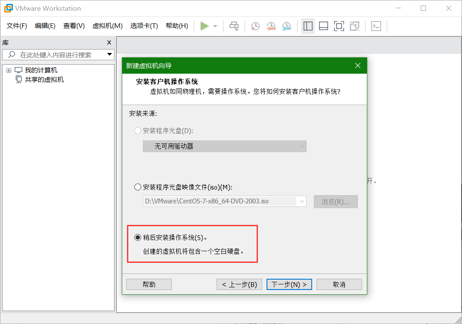Expand the 我的计算机 tree node
Screen dimensions: 462x324
coord(9,71)
